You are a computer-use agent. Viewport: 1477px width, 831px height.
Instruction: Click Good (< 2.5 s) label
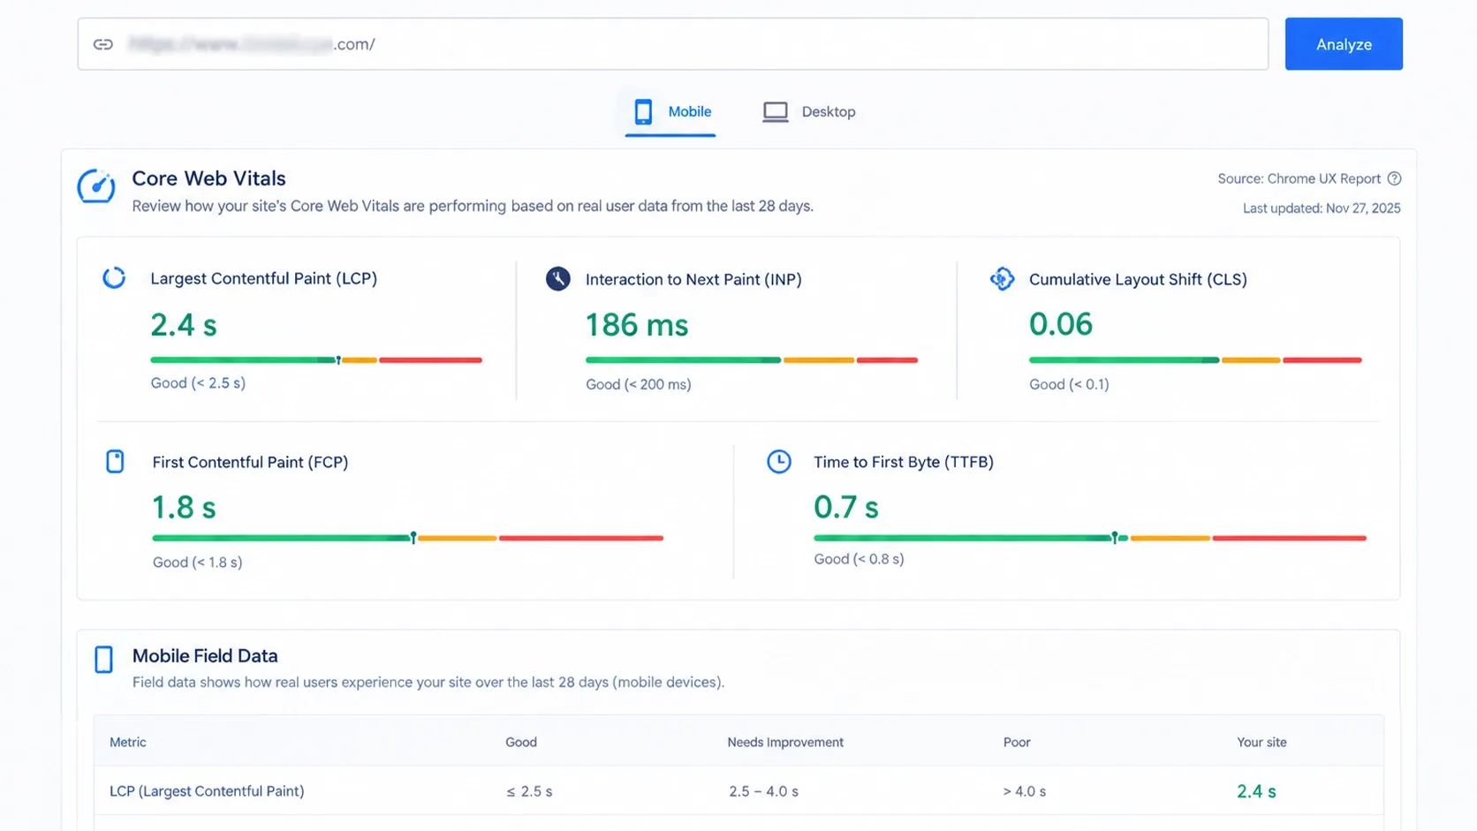(198, 383)
